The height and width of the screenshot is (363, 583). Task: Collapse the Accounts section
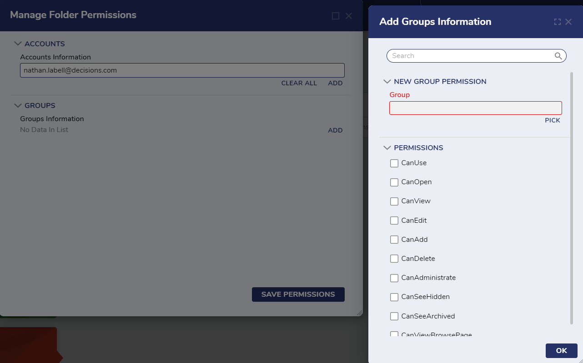[x=18, y=44]
